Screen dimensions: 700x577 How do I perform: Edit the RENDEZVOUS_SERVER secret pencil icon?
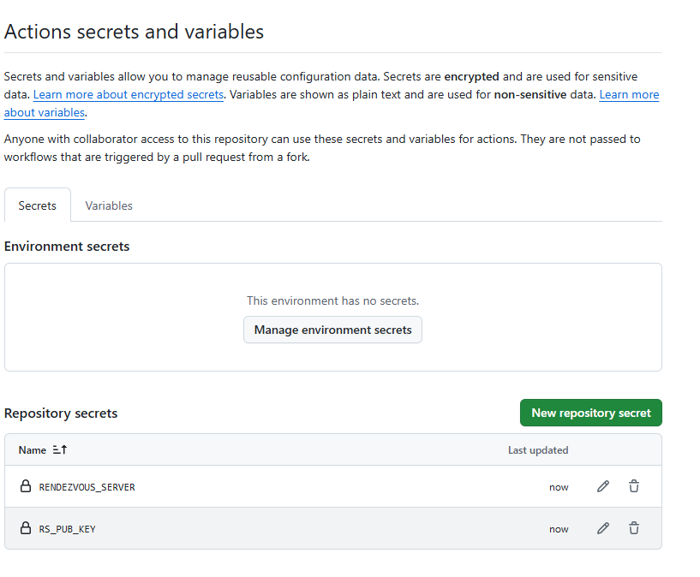point(603,486)
